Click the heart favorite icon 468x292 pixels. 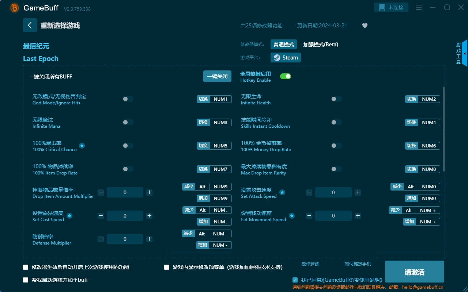(x=365, y=26)
